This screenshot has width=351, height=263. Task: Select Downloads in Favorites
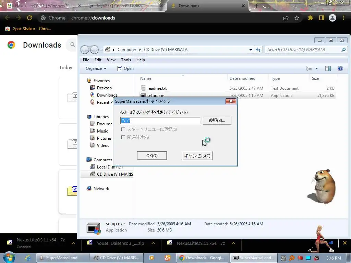(107, 95)
